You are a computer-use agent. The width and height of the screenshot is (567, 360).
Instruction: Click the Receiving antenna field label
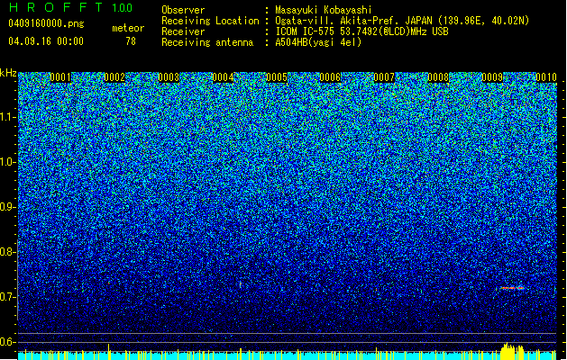point(207,42)
